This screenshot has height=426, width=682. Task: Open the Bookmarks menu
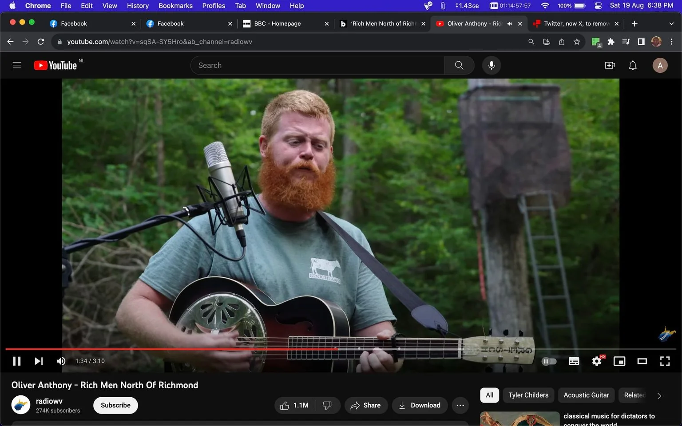(175, 6)
